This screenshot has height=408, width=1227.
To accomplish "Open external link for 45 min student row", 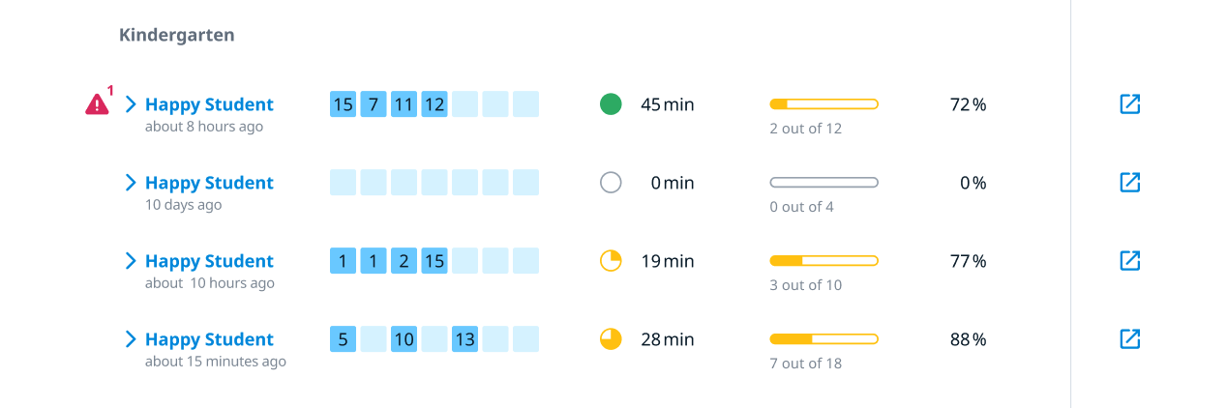I will [x=1129, y=103].
